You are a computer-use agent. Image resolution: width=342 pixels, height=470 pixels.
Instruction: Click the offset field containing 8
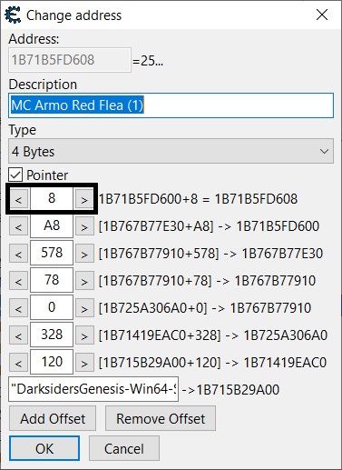(x=52, y=198)
